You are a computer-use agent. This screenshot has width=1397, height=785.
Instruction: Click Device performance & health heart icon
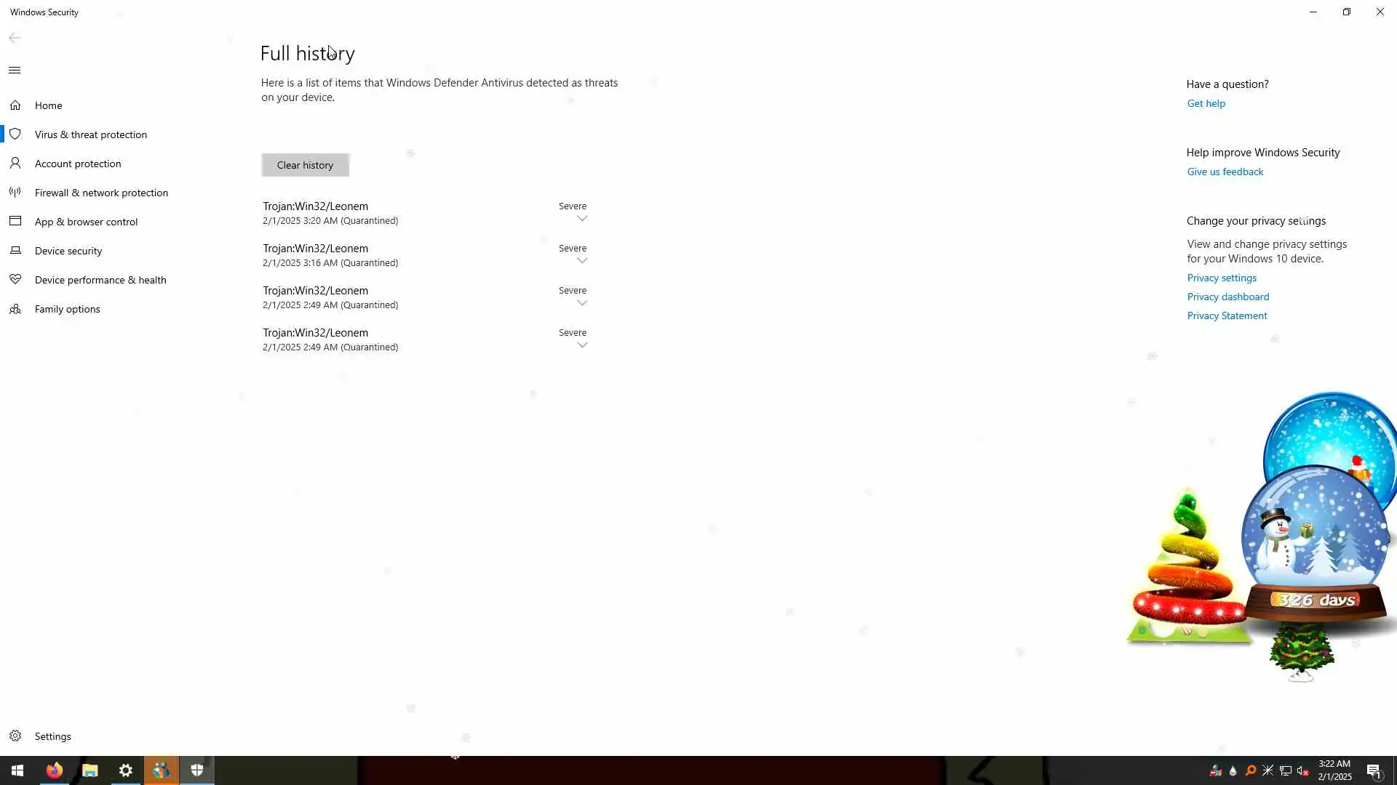[15, 280]
